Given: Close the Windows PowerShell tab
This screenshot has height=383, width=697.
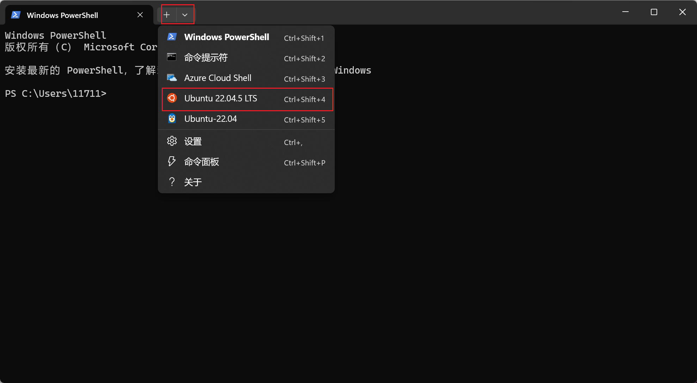Looking at the screenshot, I should click(140, 15).
